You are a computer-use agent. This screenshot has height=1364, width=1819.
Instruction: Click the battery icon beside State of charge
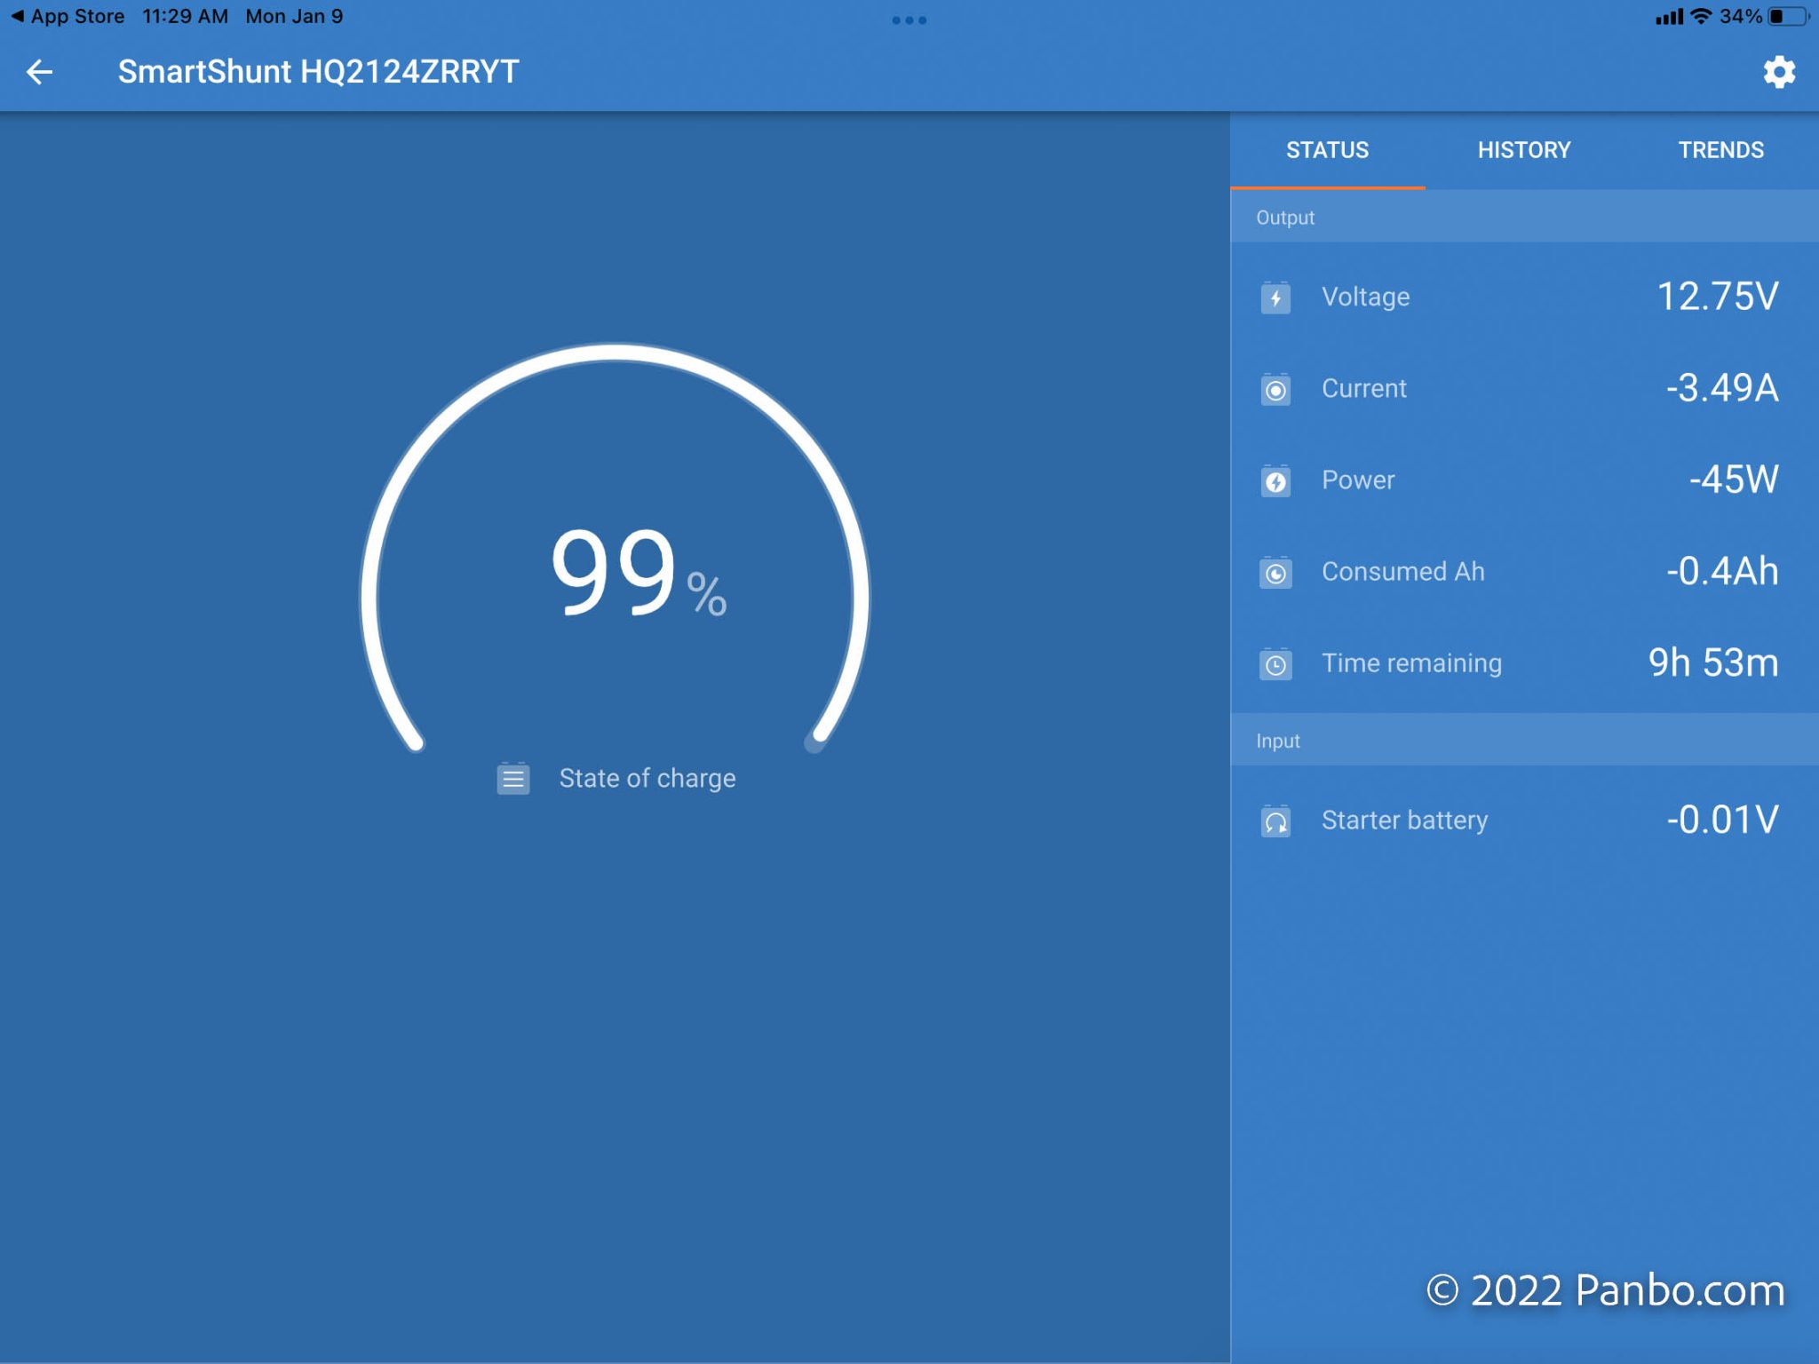click(513, 778)
